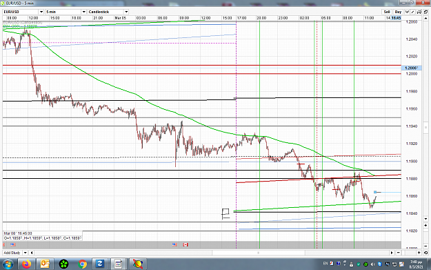This screenshot has width=431, height=270.
Task: Click the 1.1880 price axis label
Action: (412, 179)
